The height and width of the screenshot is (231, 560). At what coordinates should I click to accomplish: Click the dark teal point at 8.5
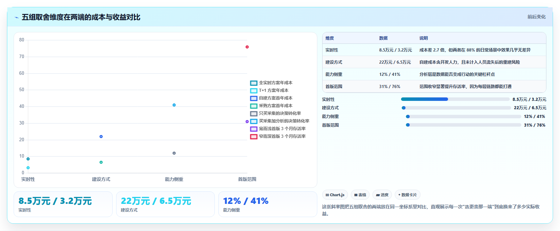click(28, 159)
